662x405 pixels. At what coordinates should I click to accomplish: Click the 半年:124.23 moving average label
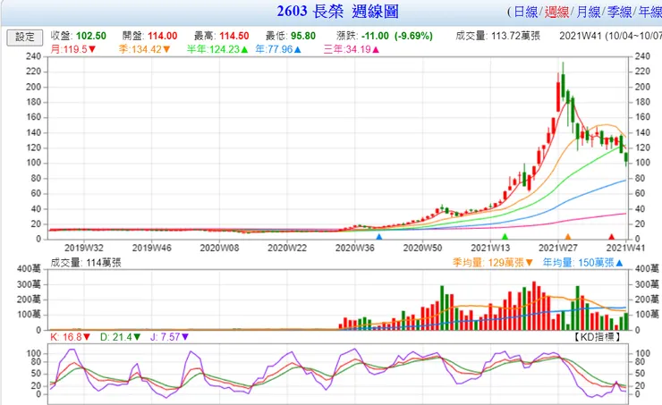pyautogui.click(x=217, y=49)
